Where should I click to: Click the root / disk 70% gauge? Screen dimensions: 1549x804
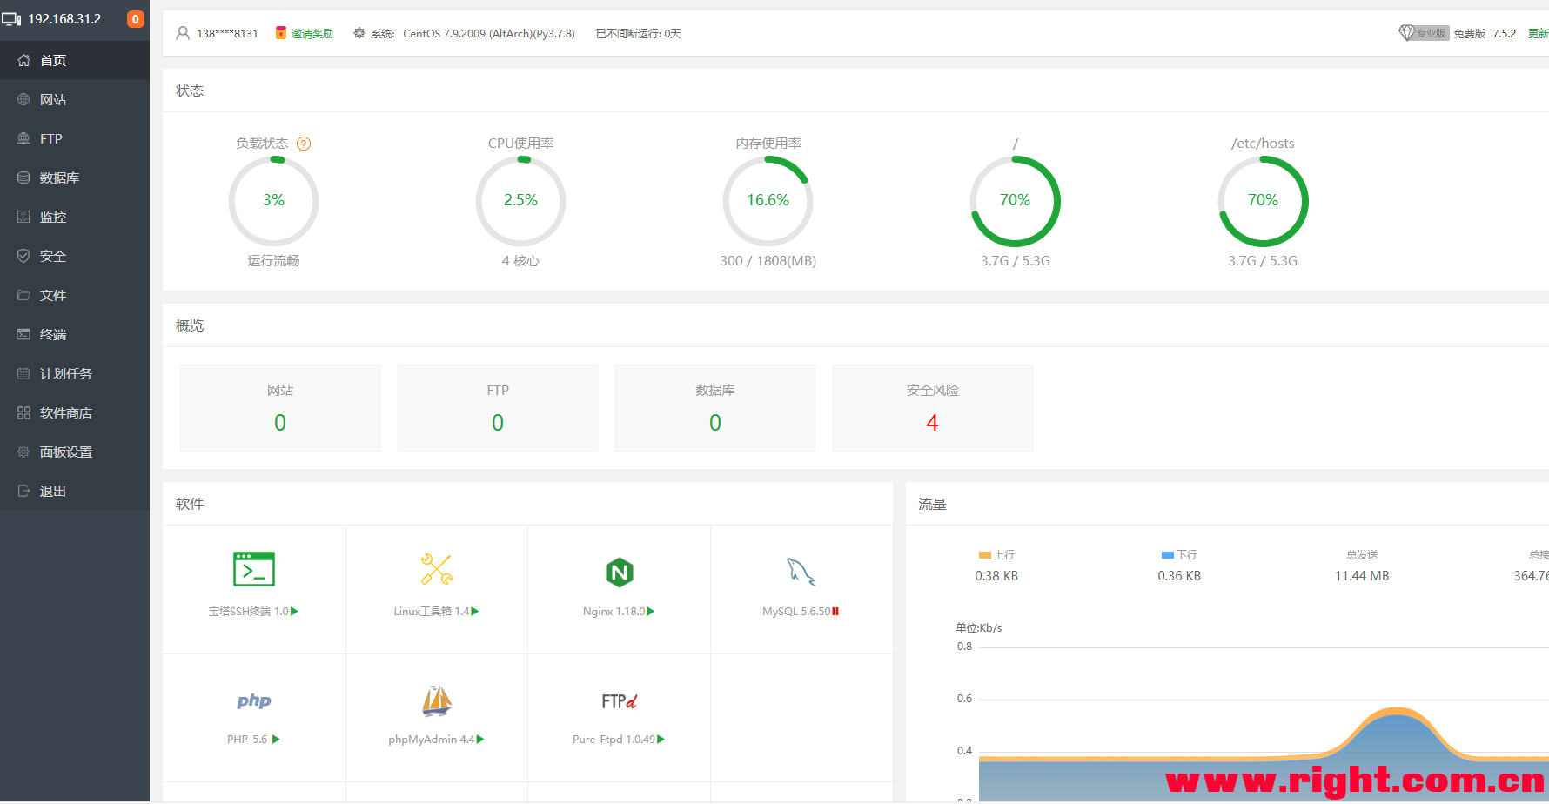click(x=1015, y=201)
